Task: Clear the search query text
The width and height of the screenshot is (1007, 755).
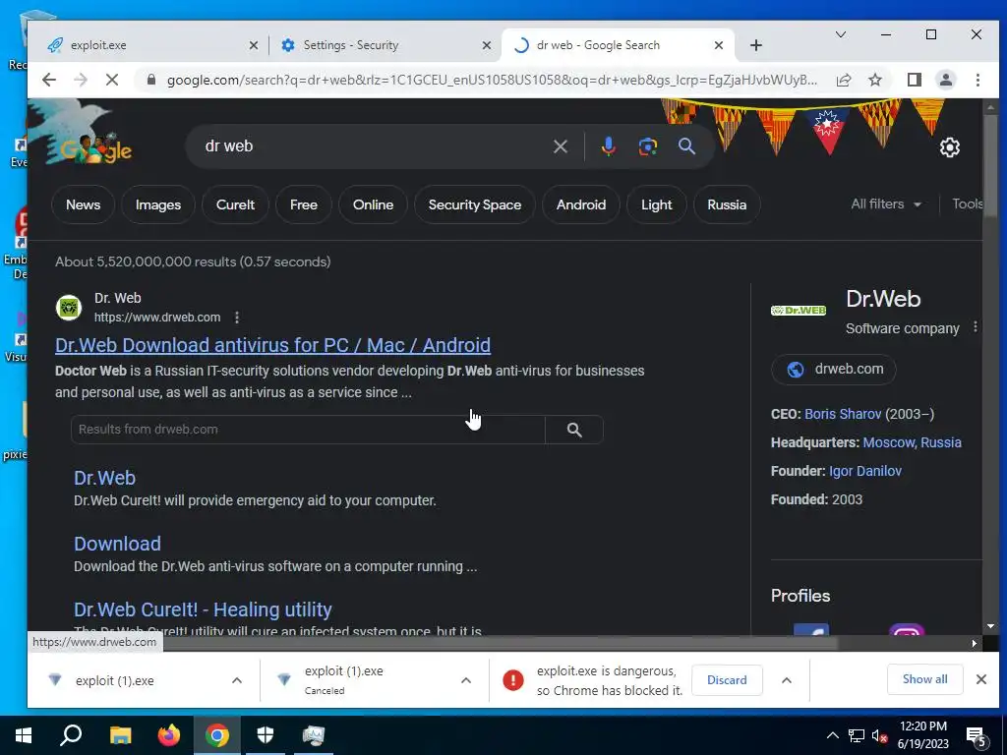Action: [560, 146]
